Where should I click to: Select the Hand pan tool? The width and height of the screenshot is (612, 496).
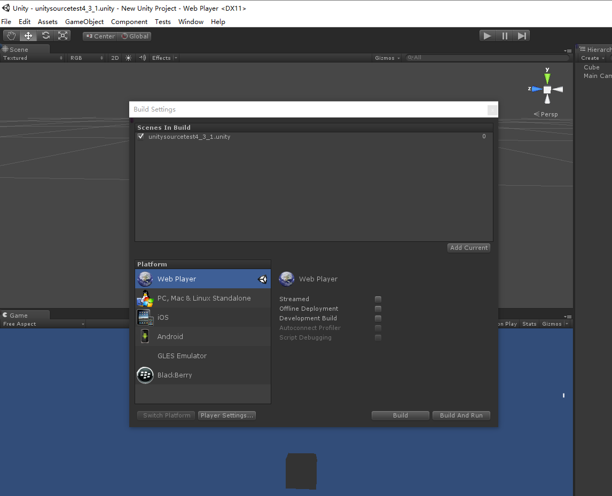coord(11,35)
